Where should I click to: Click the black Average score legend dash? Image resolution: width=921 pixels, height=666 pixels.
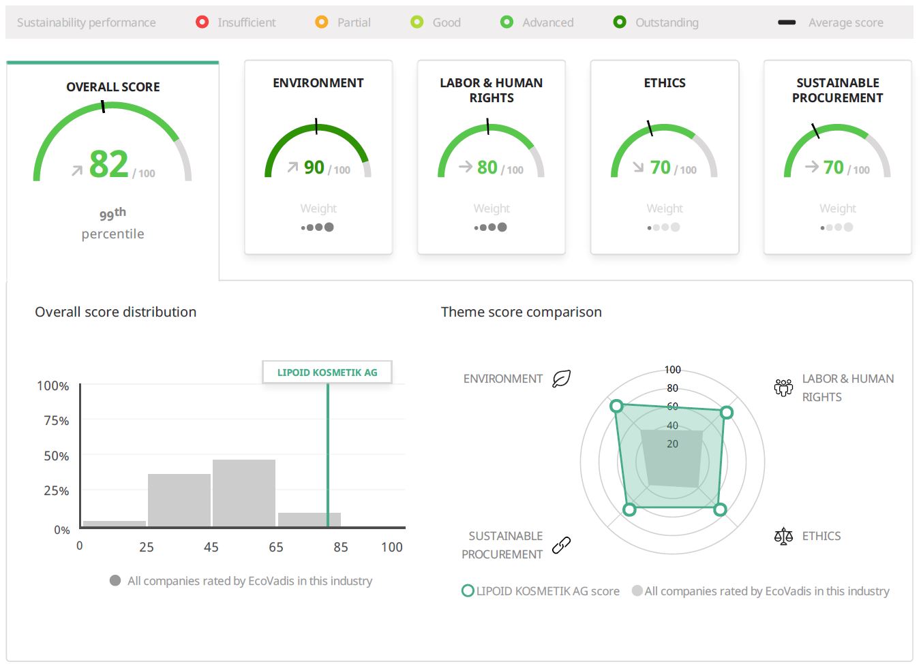click(x=787, y=22)
